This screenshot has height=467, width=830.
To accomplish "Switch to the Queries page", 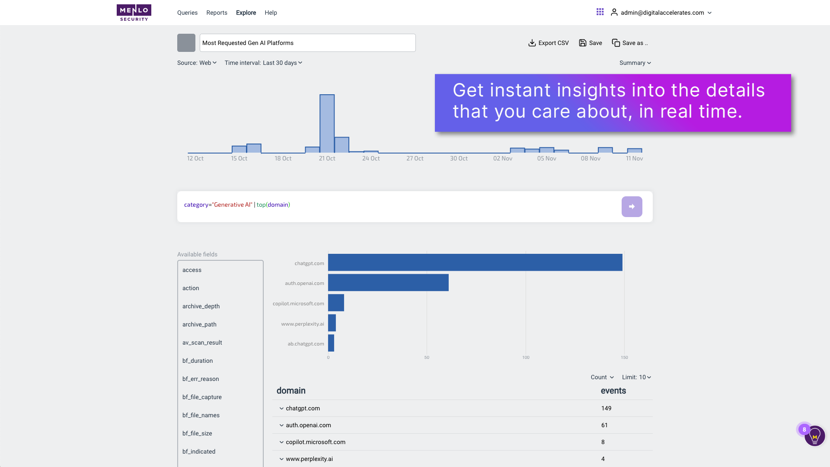I will coord(187,13).
